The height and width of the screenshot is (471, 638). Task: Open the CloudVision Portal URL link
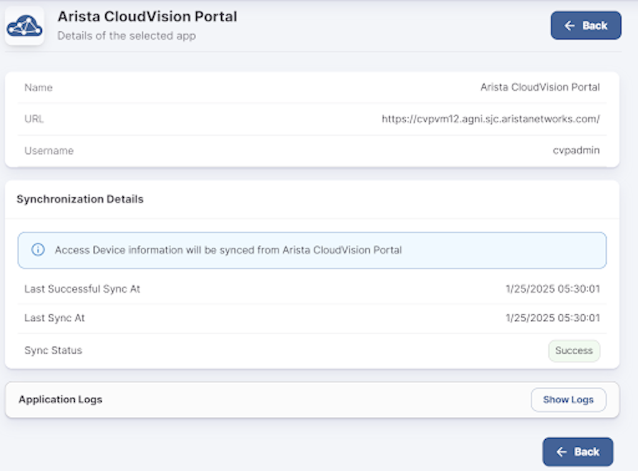coord(490,118)
